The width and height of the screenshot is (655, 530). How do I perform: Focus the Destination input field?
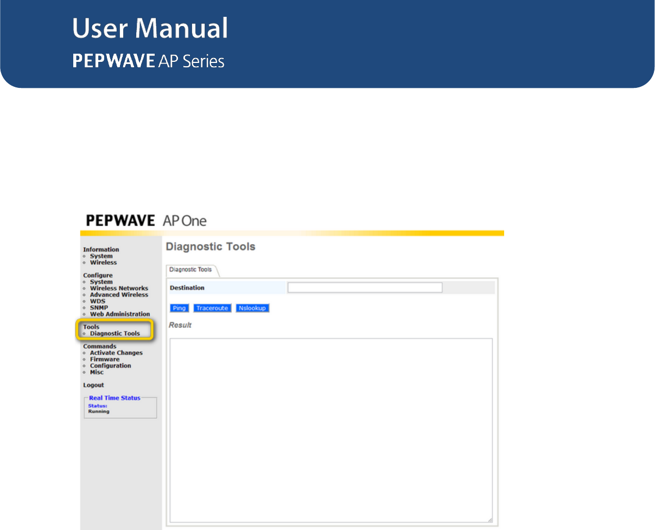click(365, 288)
